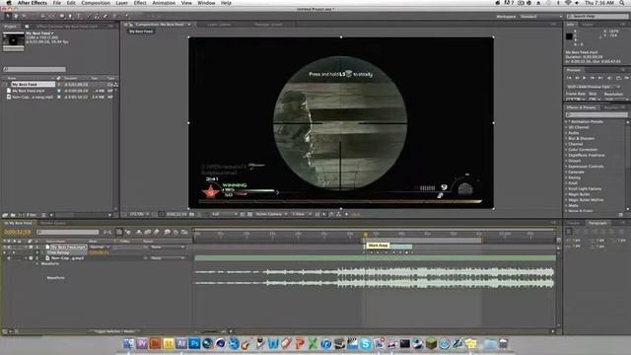
Task: Click play button in Preview panel
Action: point(585,78)
